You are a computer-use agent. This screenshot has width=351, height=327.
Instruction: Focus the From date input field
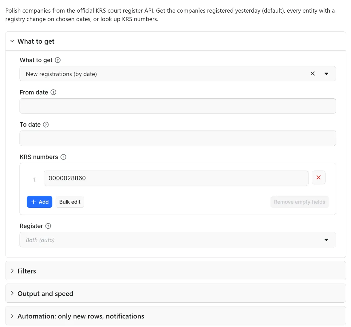[x=178, y=106]
